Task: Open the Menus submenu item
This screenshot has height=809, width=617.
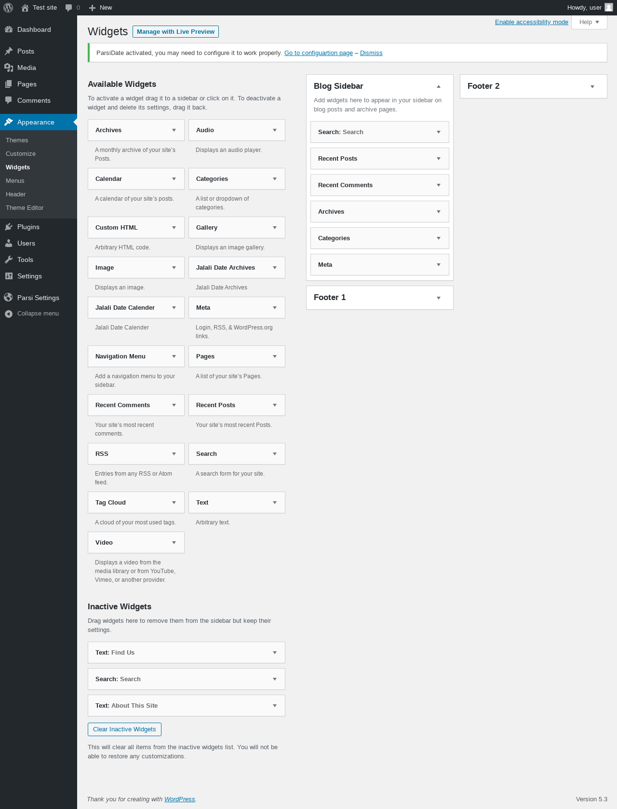Action: [15, 181]
